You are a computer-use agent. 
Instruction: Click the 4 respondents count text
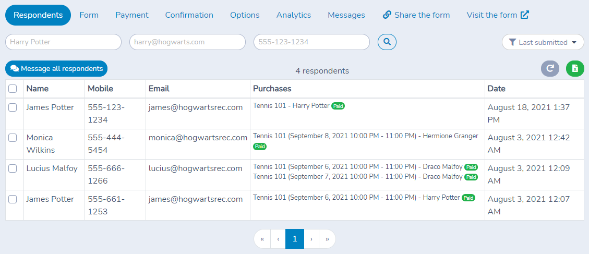click(322, 70)
